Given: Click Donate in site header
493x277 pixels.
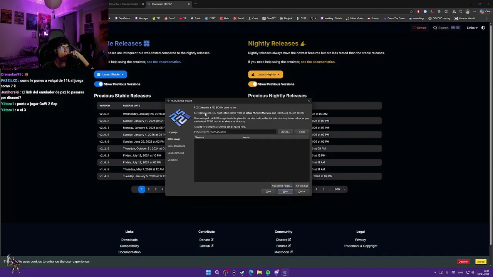Looking at the screenshot, I should (419, 28).
